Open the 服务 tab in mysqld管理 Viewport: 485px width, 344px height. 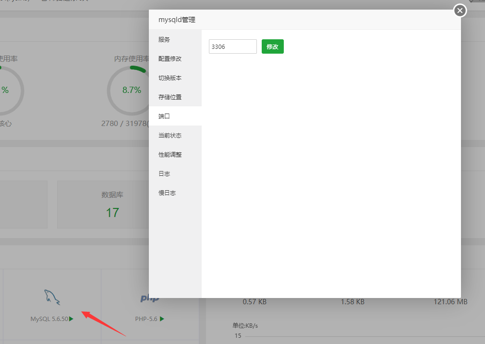pyautogui.click(x=175, y=39)
